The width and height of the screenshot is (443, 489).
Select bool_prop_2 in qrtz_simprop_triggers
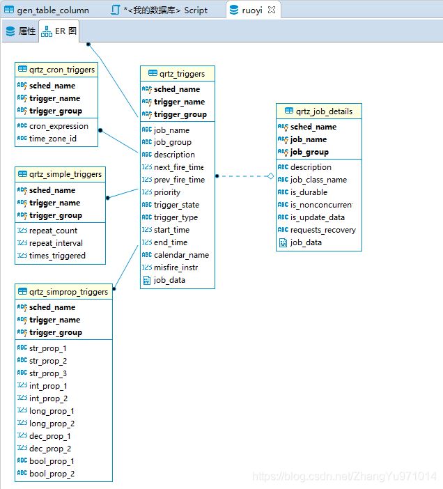click(x=63, y=474)
